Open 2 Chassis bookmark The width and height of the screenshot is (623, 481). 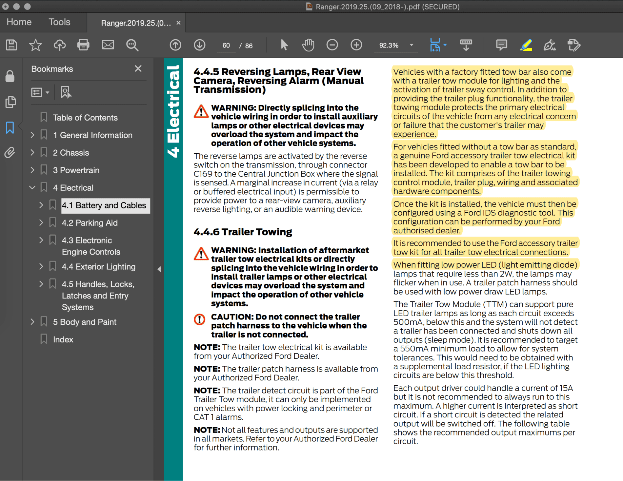(x=71, y=153)
